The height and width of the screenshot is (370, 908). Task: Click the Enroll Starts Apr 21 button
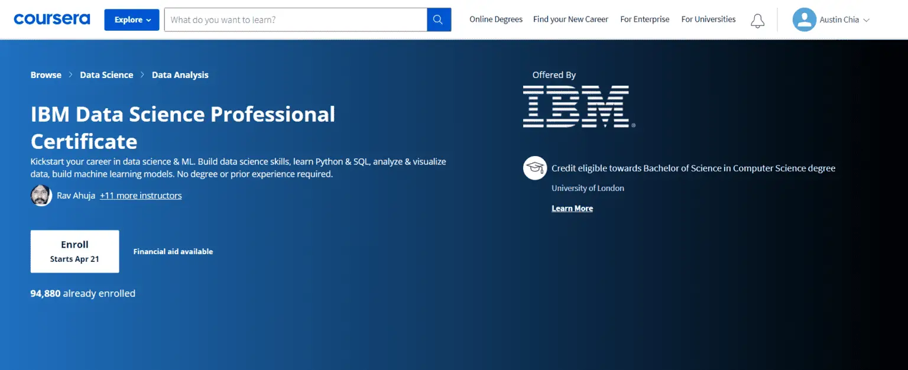click(x=74, y=251)
